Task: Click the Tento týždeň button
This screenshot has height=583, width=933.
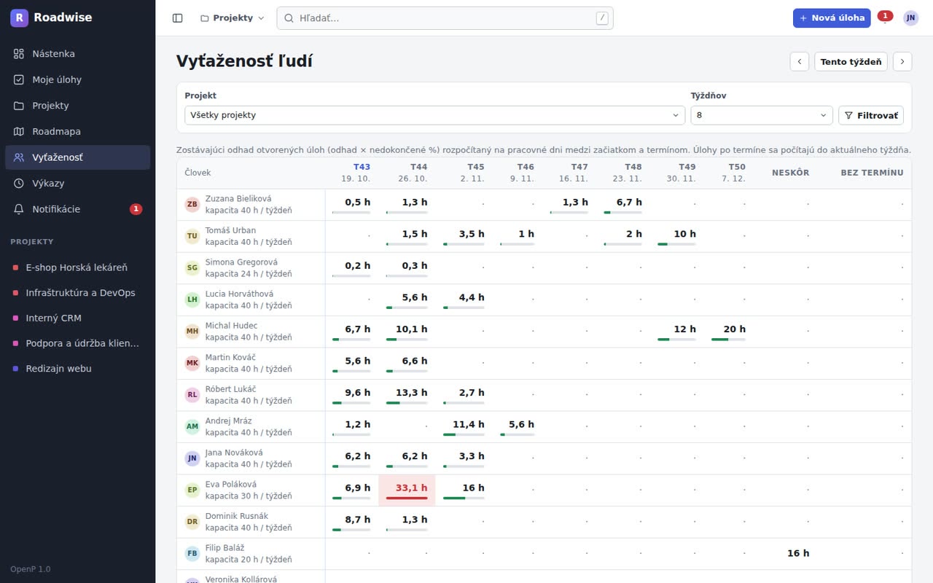Action: 851,62
